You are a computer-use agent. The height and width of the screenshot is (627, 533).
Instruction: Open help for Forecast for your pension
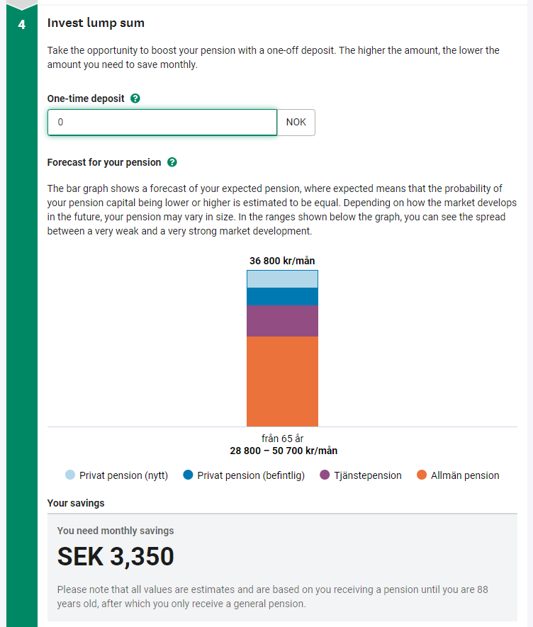[x=172, y=162]
